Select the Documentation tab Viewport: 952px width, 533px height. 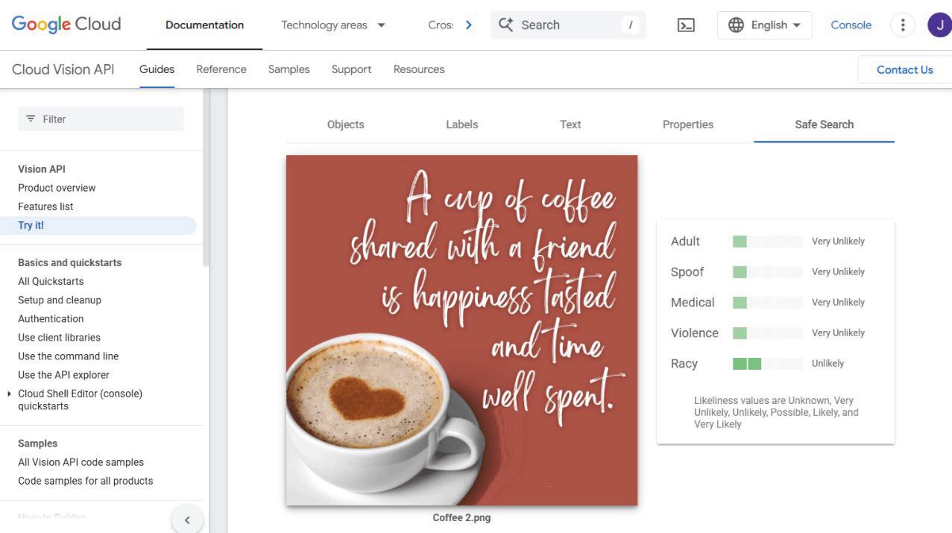click(204, 25)
